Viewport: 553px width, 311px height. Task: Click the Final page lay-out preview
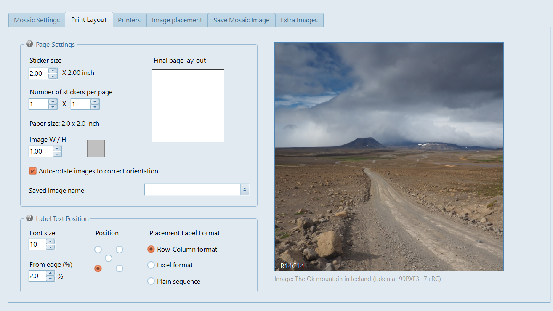tap(188, 106)
